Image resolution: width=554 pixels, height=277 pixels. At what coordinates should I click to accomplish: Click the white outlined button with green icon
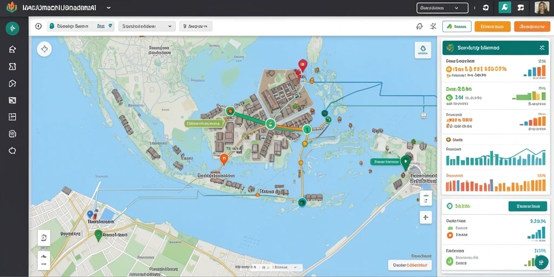pyautogui.click(x=457, y=27)
